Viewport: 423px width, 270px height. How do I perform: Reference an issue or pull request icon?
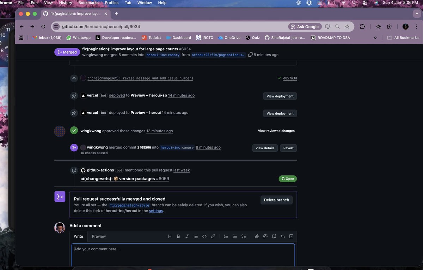pyautogui.click(x=274, y=237)
